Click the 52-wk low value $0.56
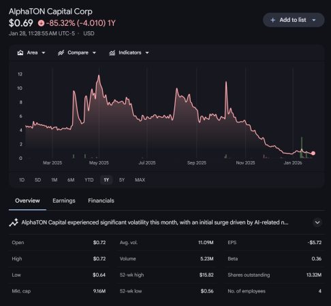The height and width of the screenshot is (306, 331). click(207, 291)
